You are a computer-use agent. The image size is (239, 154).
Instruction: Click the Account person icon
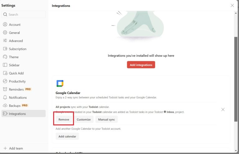click(x=5, y=25)
